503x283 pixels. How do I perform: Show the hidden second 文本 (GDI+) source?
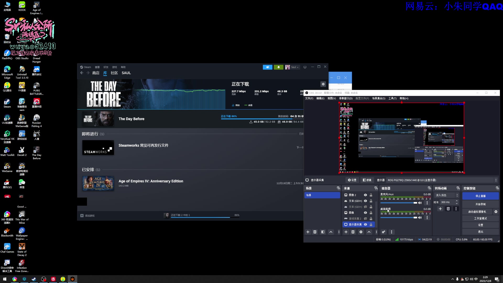365,207
